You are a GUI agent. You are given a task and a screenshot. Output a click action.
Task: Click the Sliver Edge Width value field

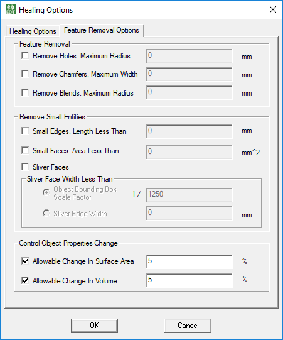(190, 213)
